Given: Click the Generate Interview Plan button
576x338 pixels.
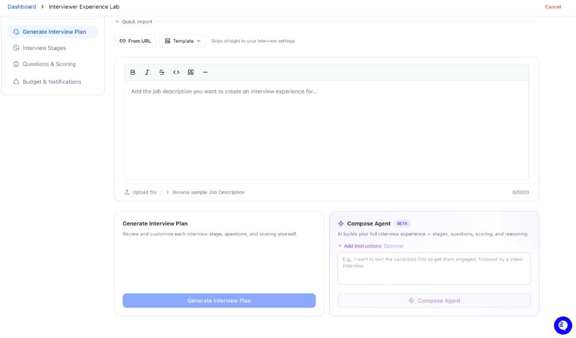Looking at the screenshot, I should [x=219, y=300].
